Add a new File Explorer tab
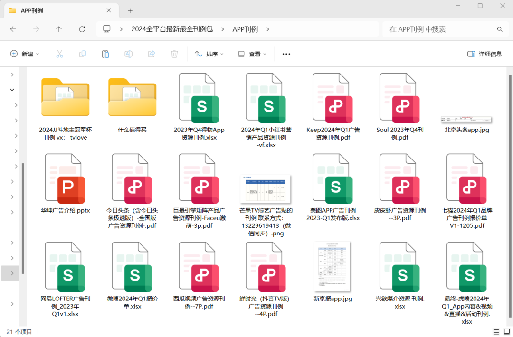513x337 pixels. (x=130, y=11)
